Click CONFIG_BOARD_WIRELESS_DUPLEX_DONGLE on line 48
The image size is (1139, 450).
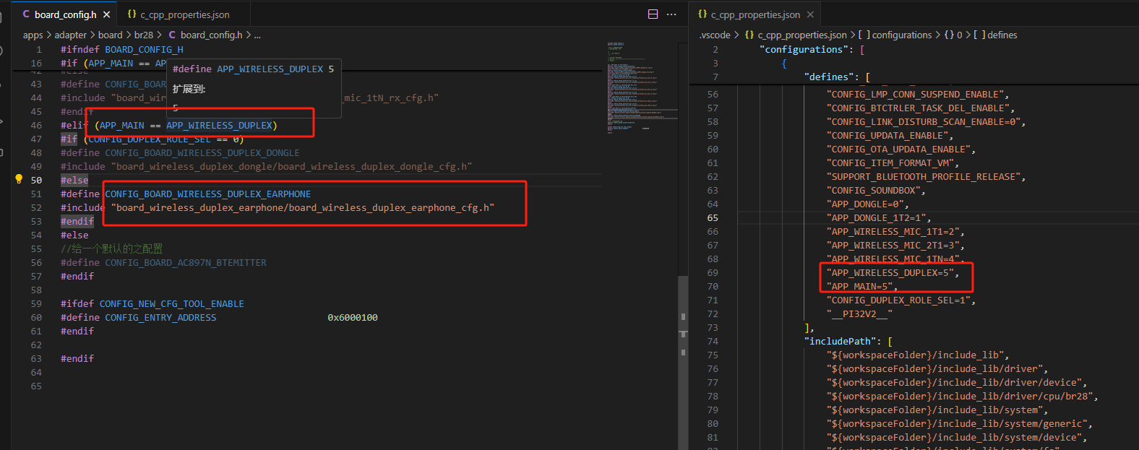(x=202, y=153)
